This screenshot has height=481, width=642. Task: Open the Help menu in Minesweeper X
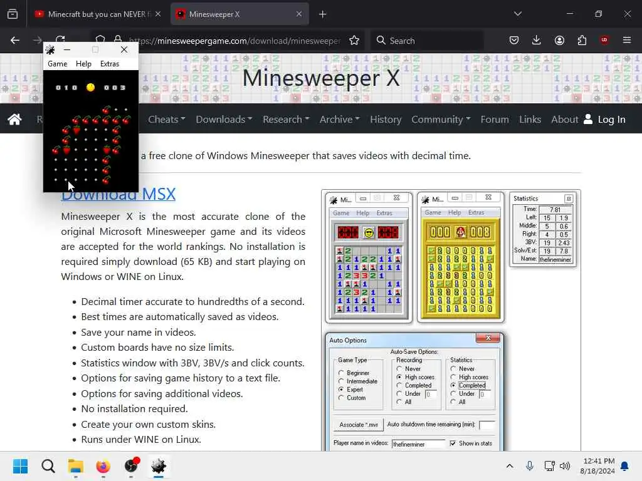83,64
